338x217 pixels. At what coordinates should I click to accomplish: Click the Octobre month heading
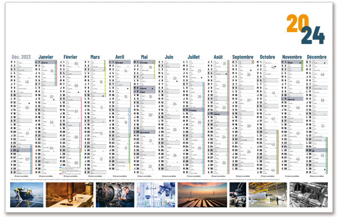coord(267,57)
